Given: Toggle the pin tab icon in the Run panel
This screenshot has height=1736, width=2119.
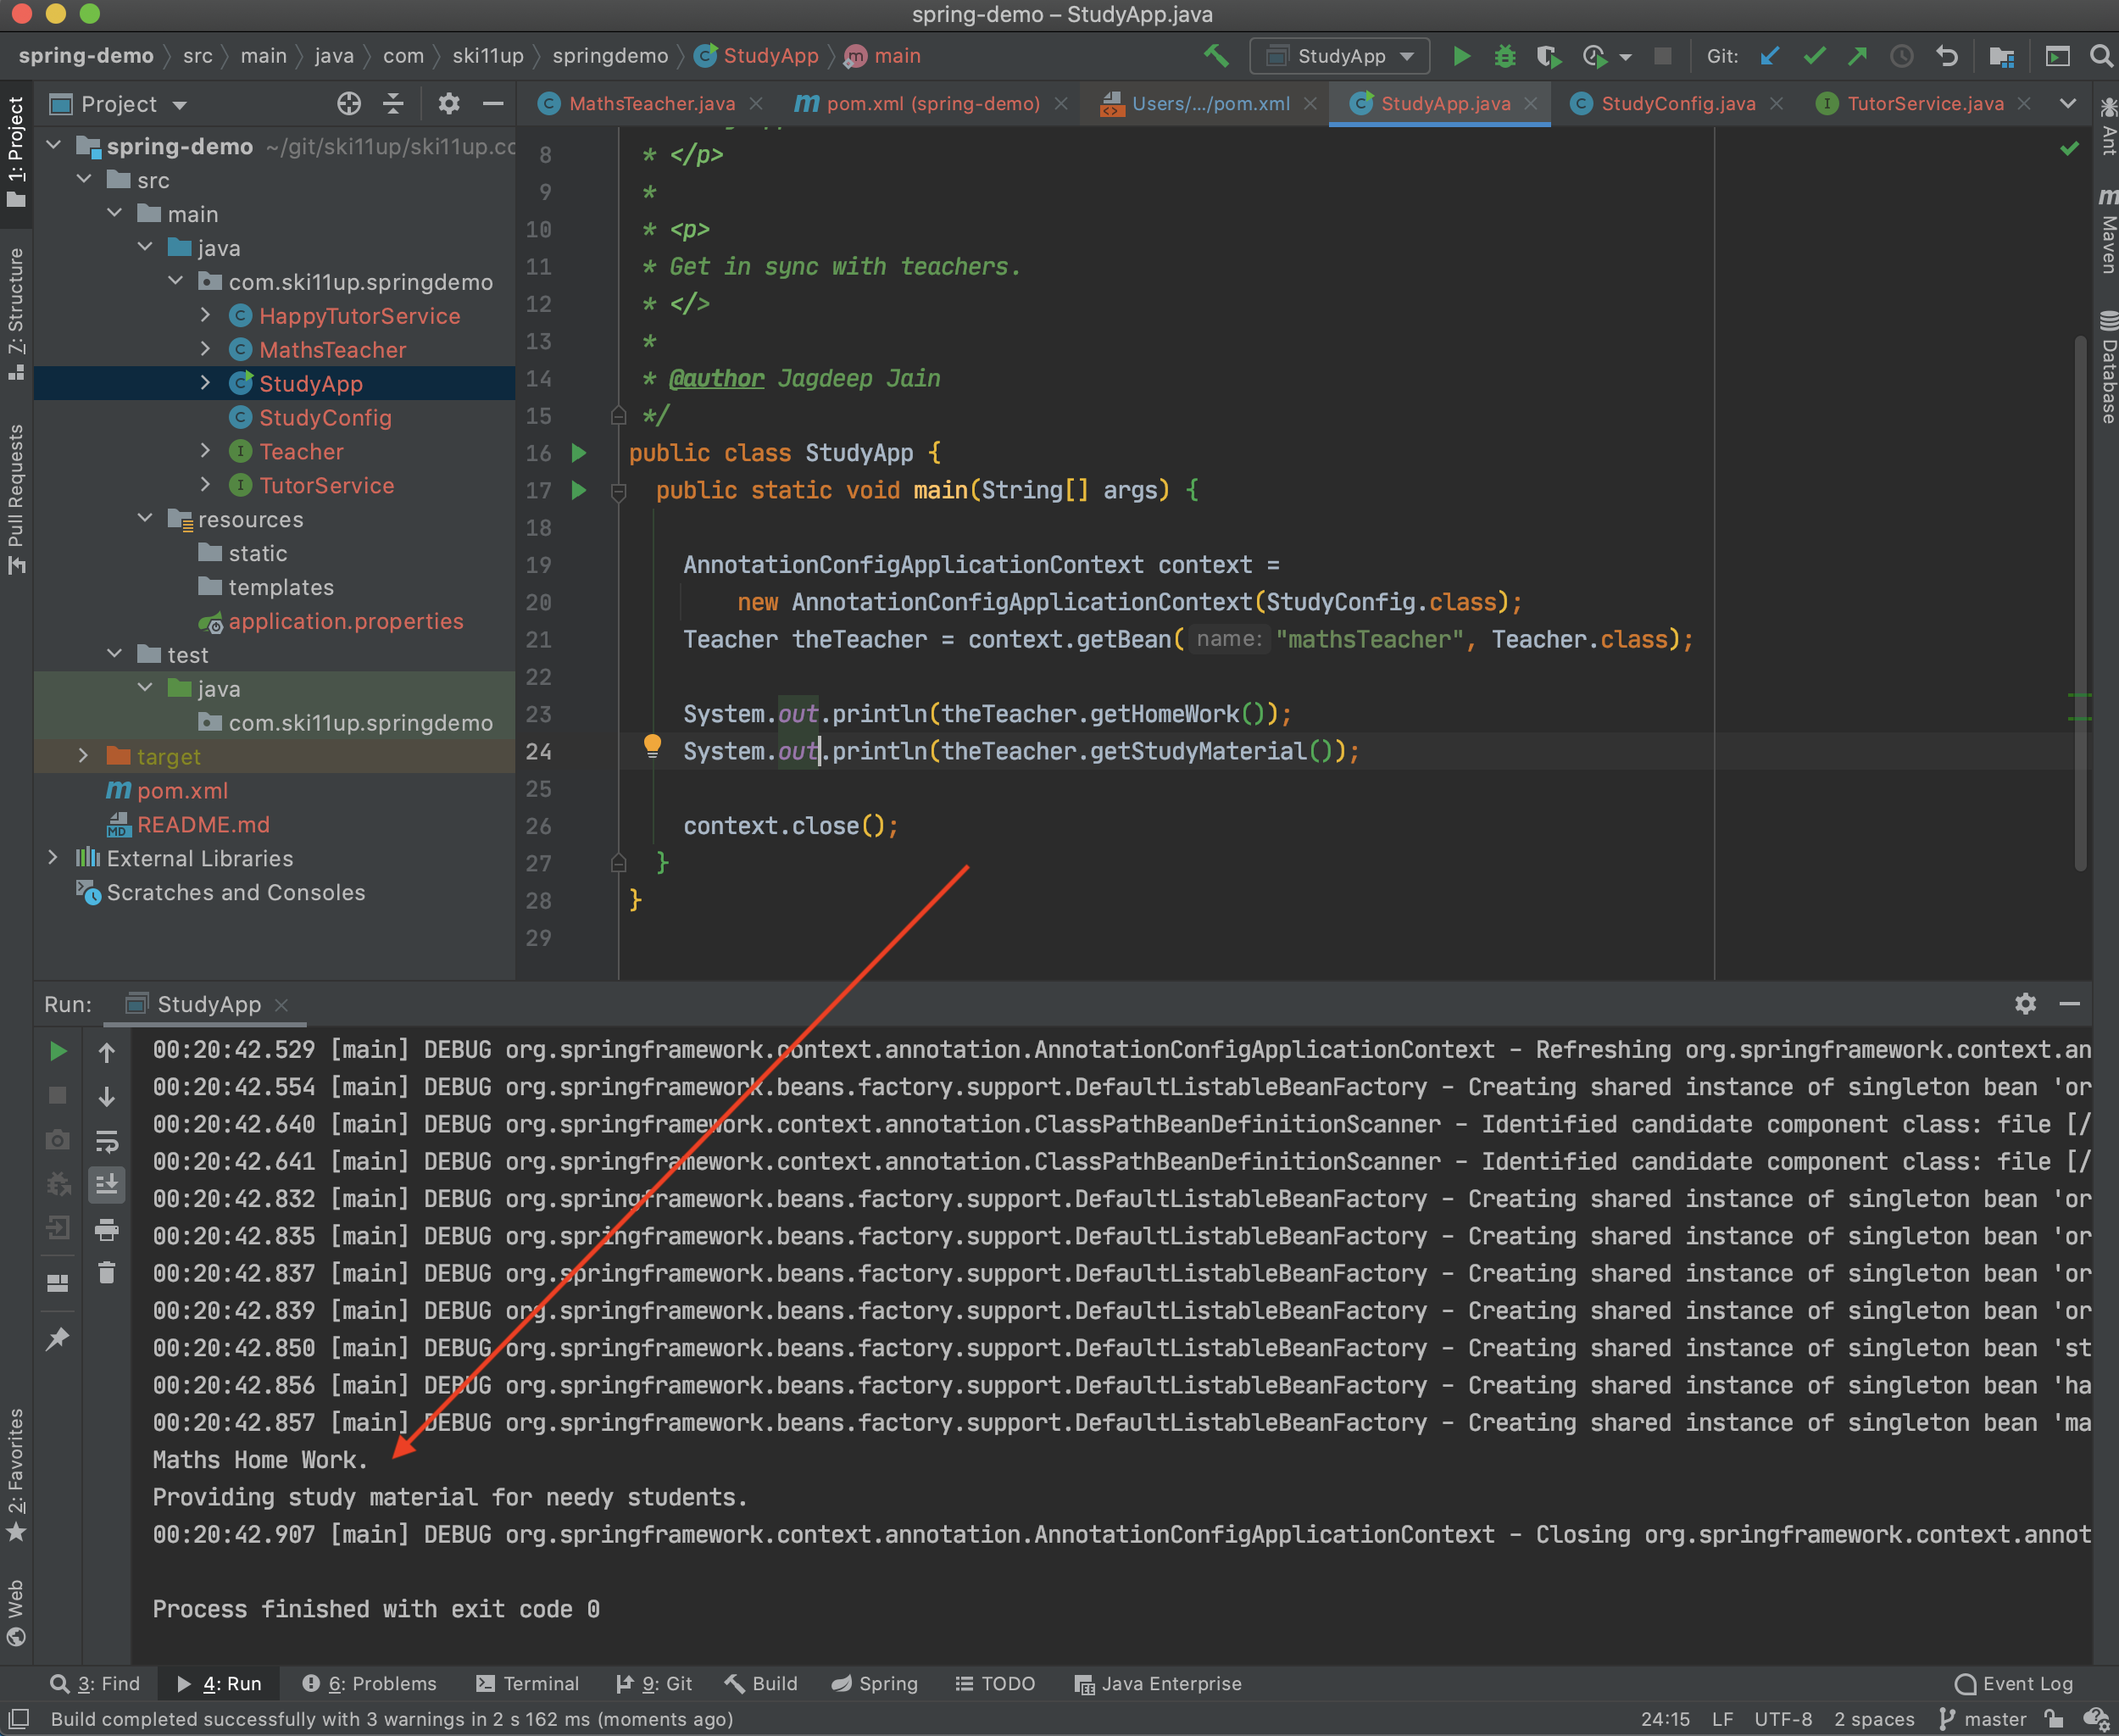Looking at the screenshot, I should tap(58, 1338).
